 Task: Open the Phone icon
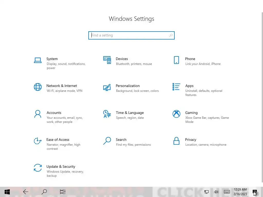click(176, 60)
